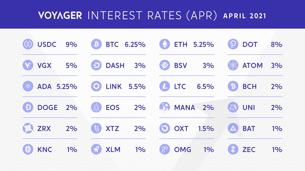
Task: Click the Uniswap UNI unicorn icon
Action: (232, 107)
